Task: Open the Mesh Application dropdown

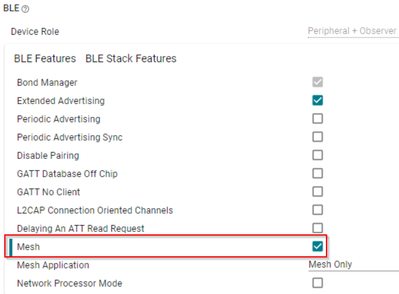Action: [352, 265]
